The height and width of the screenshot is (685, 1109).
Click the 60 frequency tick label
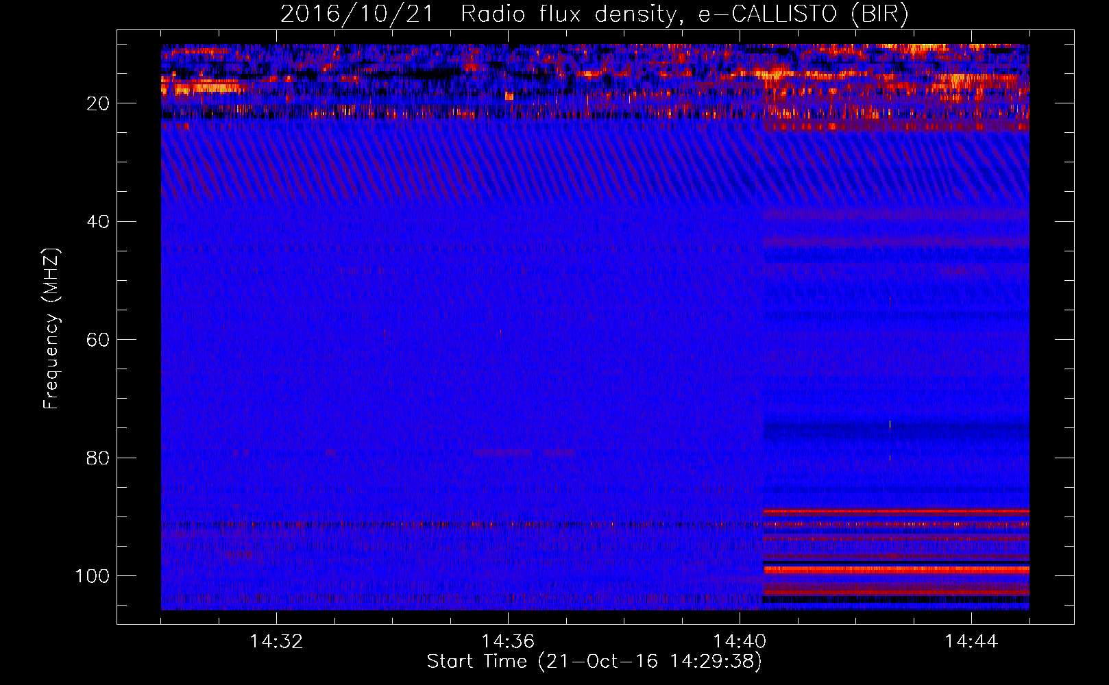pos(98,340)
